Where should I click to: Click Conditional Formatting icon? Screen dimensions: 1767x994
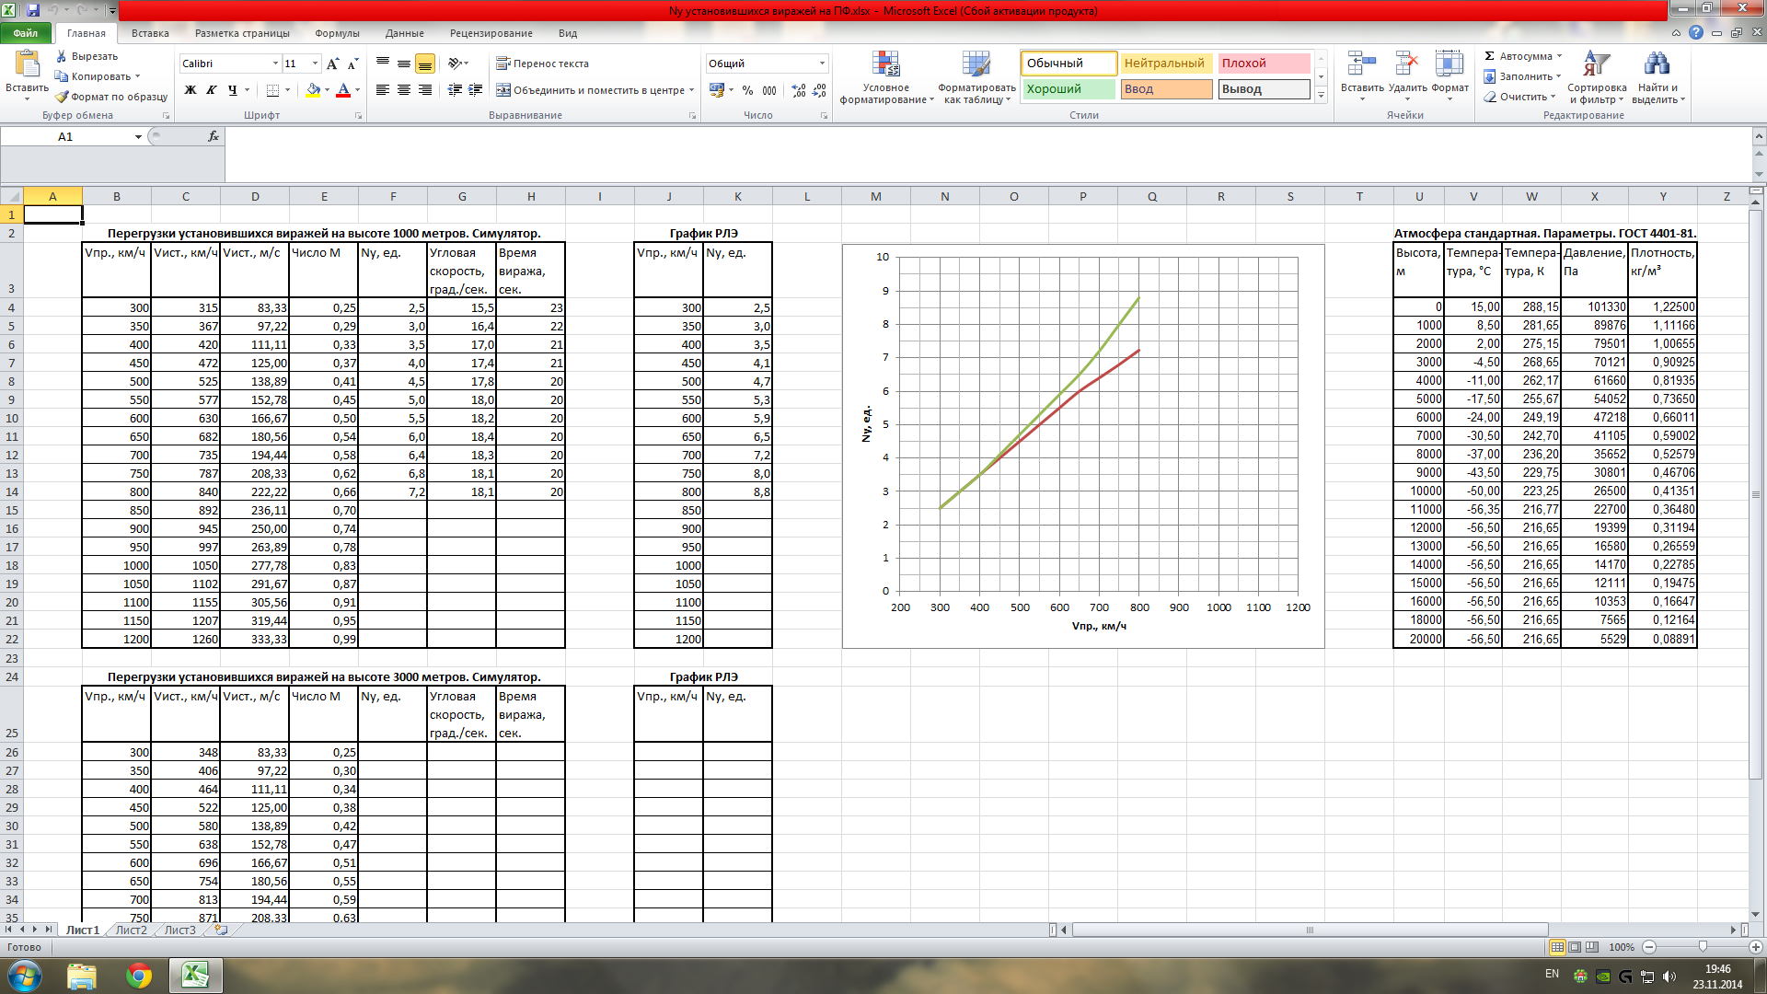point(885,64)
